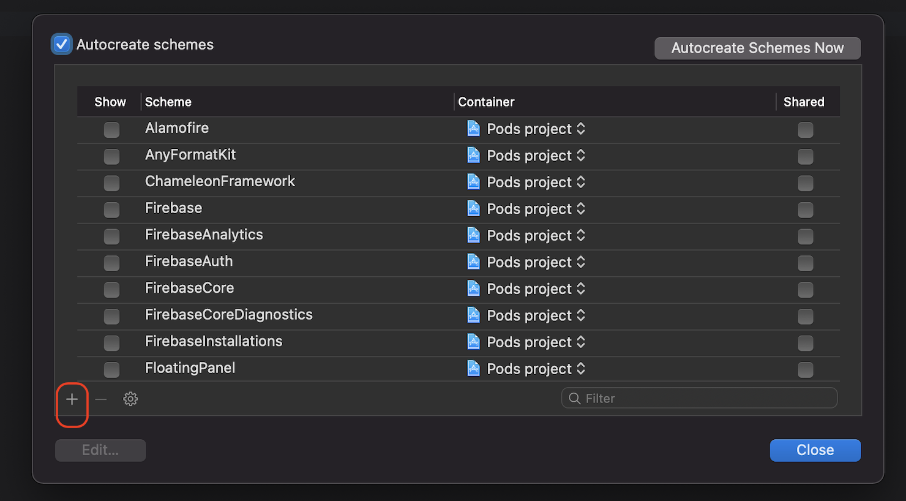Uncheck Autocreate schemes checkbox

pos(61,44)
